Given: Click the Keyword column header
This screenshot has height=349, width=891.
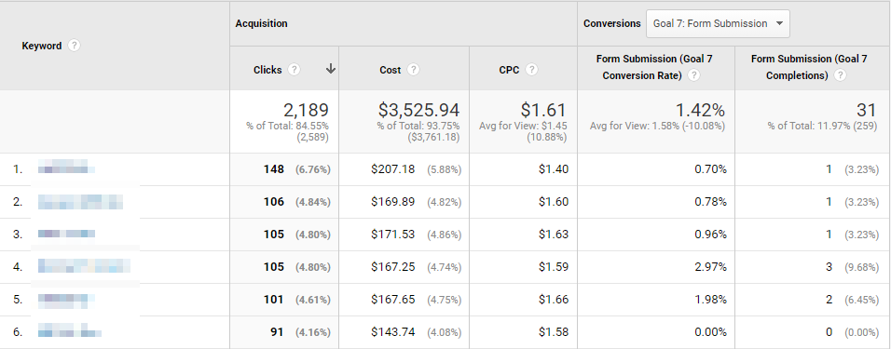Looking at the screenshot, I should [x=42, y=46].
